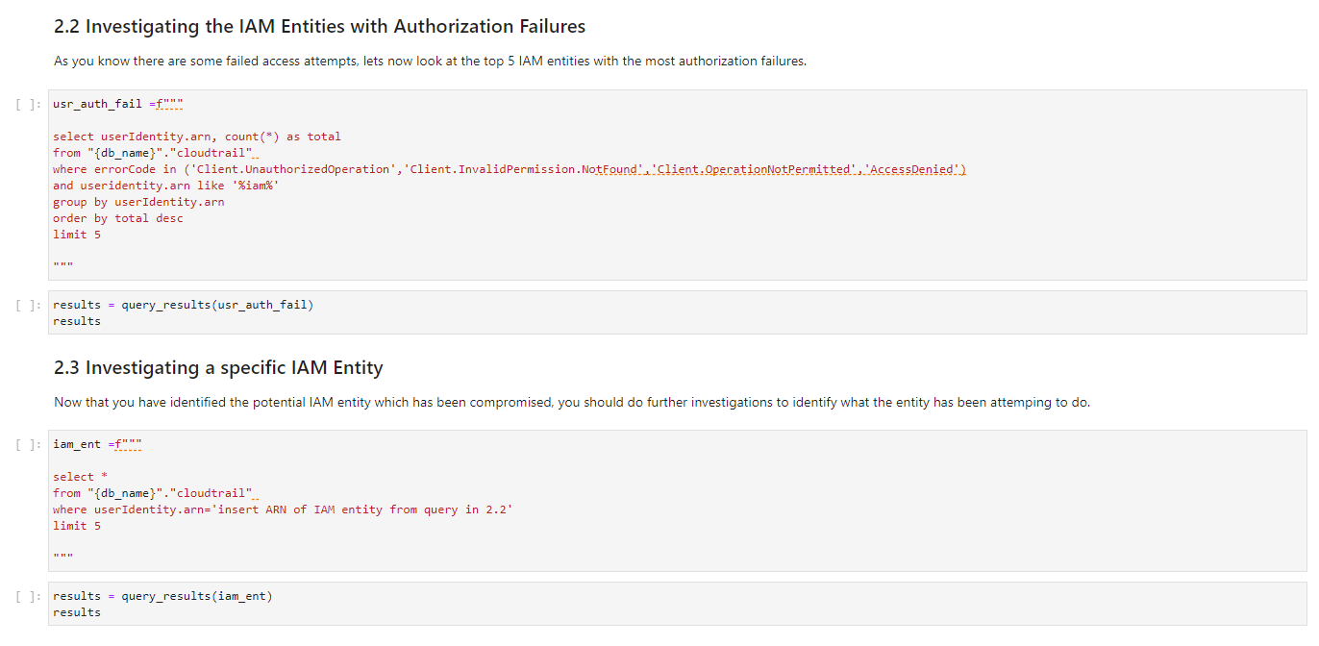The image size is (1319, 646).
Task: Click the heading 2.3 Investigating a specific IAM Entity
Action: (x=218, y=367)
